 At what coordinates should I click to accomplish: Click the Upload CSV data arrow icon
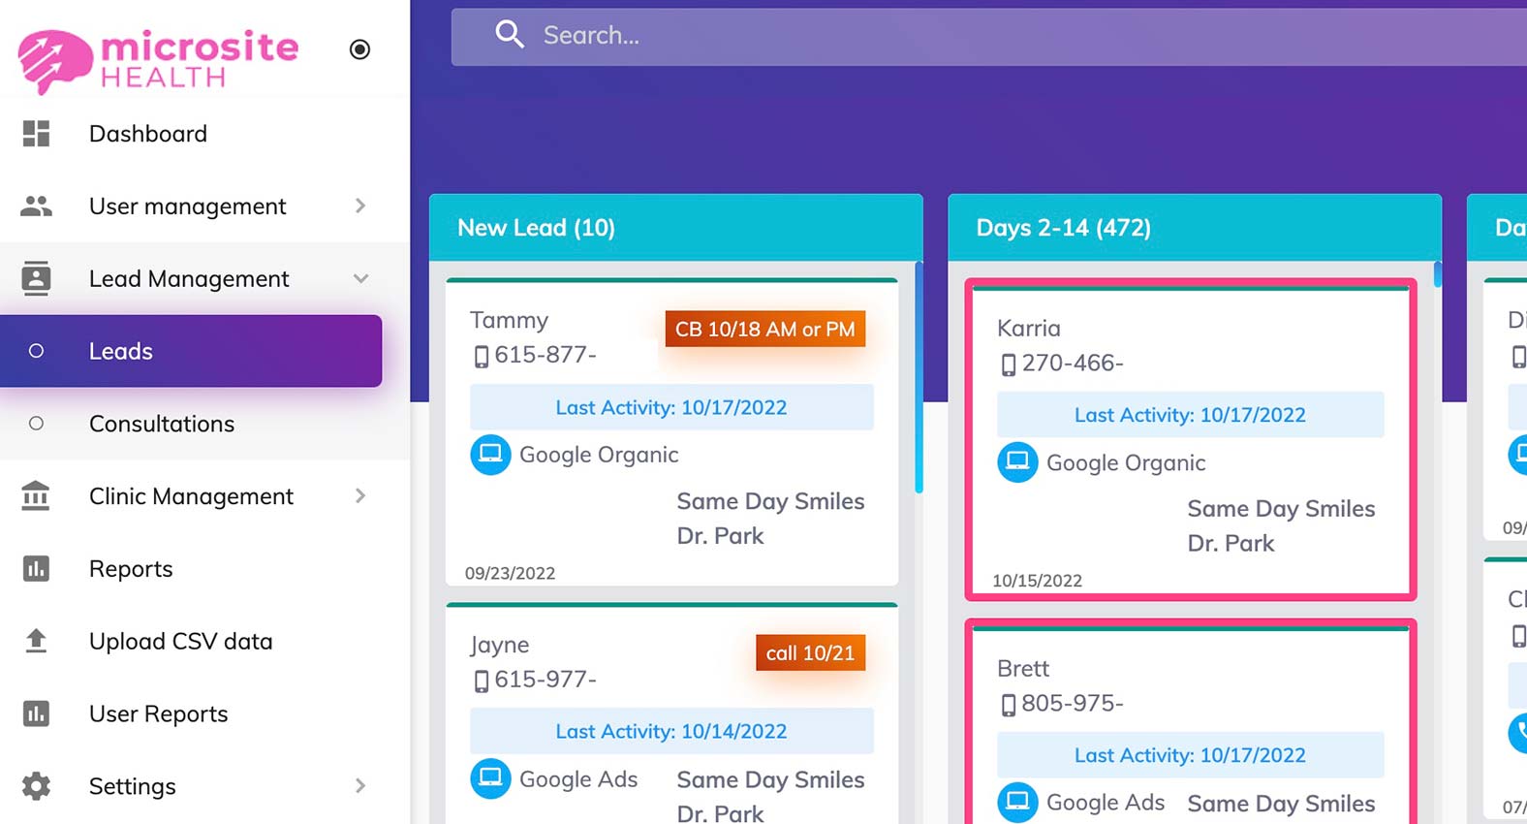point(36,641)
